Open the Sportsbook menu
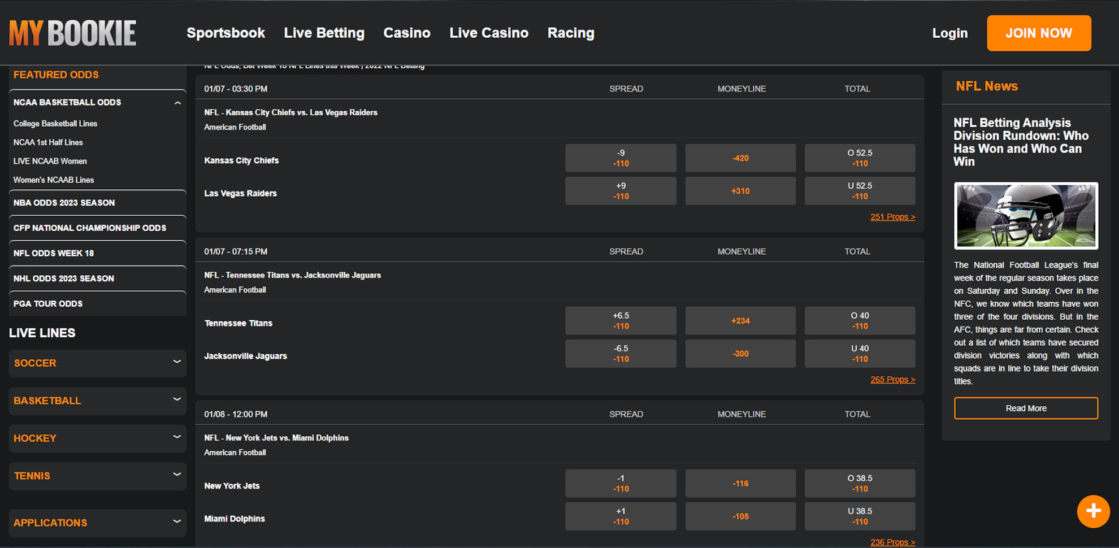This screenshot has height=548, width=1119. [x=225, y=33]
